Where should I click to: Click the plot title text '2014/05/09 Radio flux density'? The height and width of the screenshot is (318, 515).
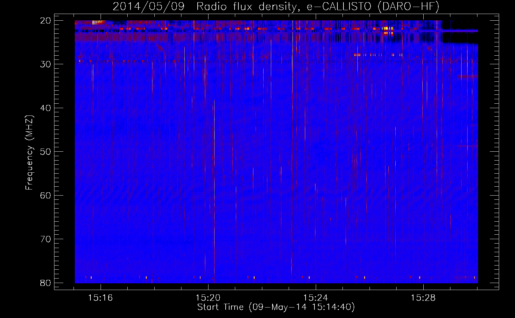(206, 6)
